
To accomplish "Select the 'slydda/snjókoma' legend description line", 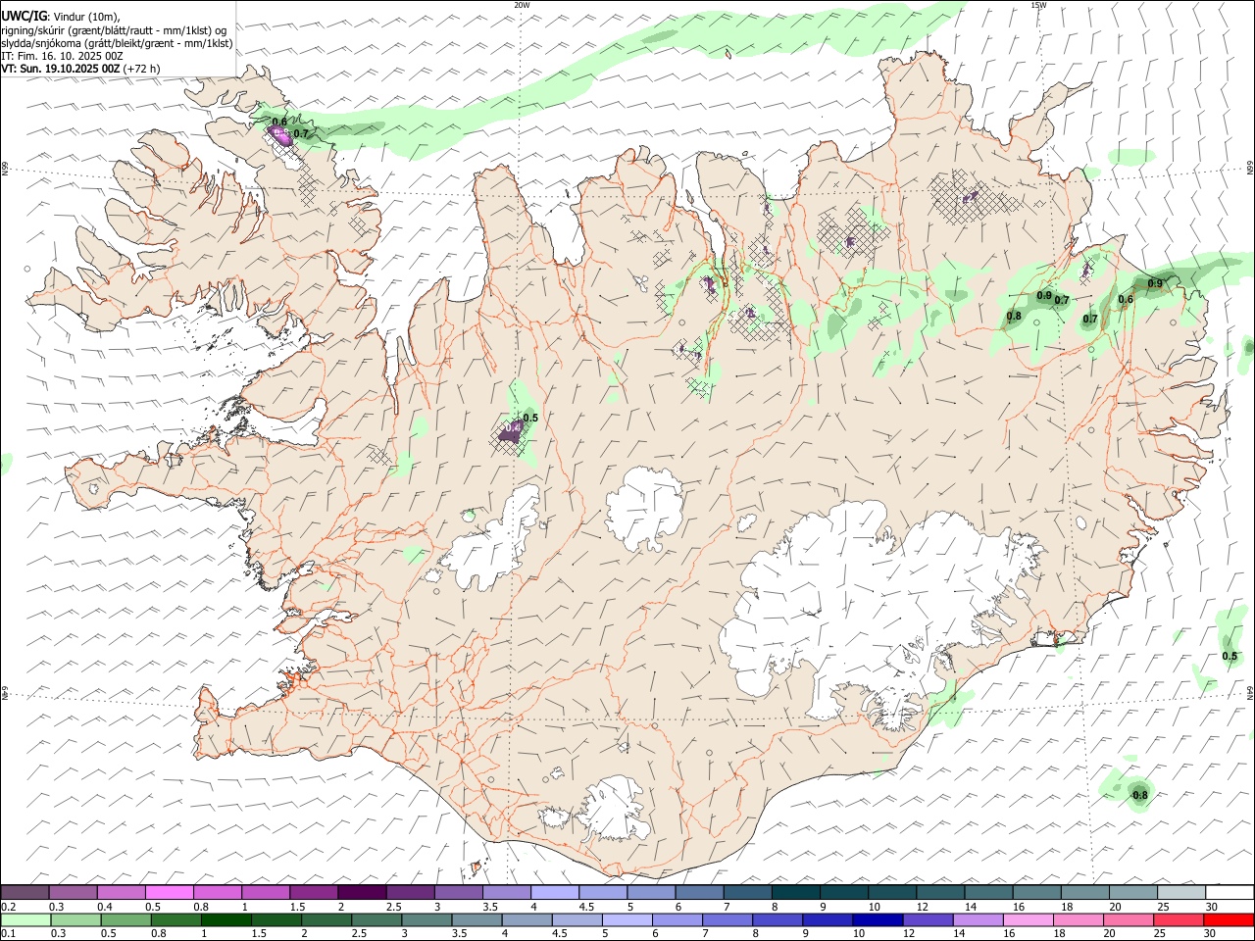I will 117,43.
